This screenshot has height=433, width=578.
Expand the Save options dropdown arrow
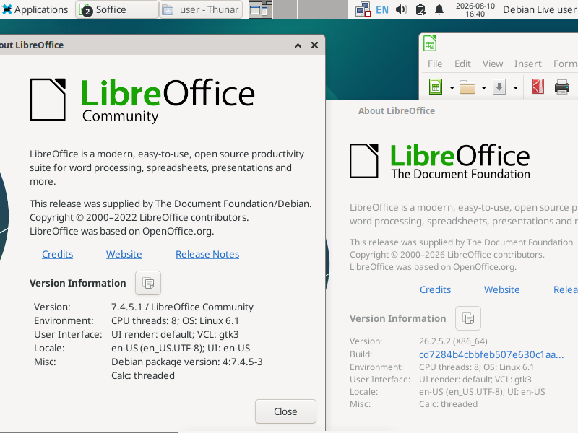pyautogui.click(x=516, y=87)
